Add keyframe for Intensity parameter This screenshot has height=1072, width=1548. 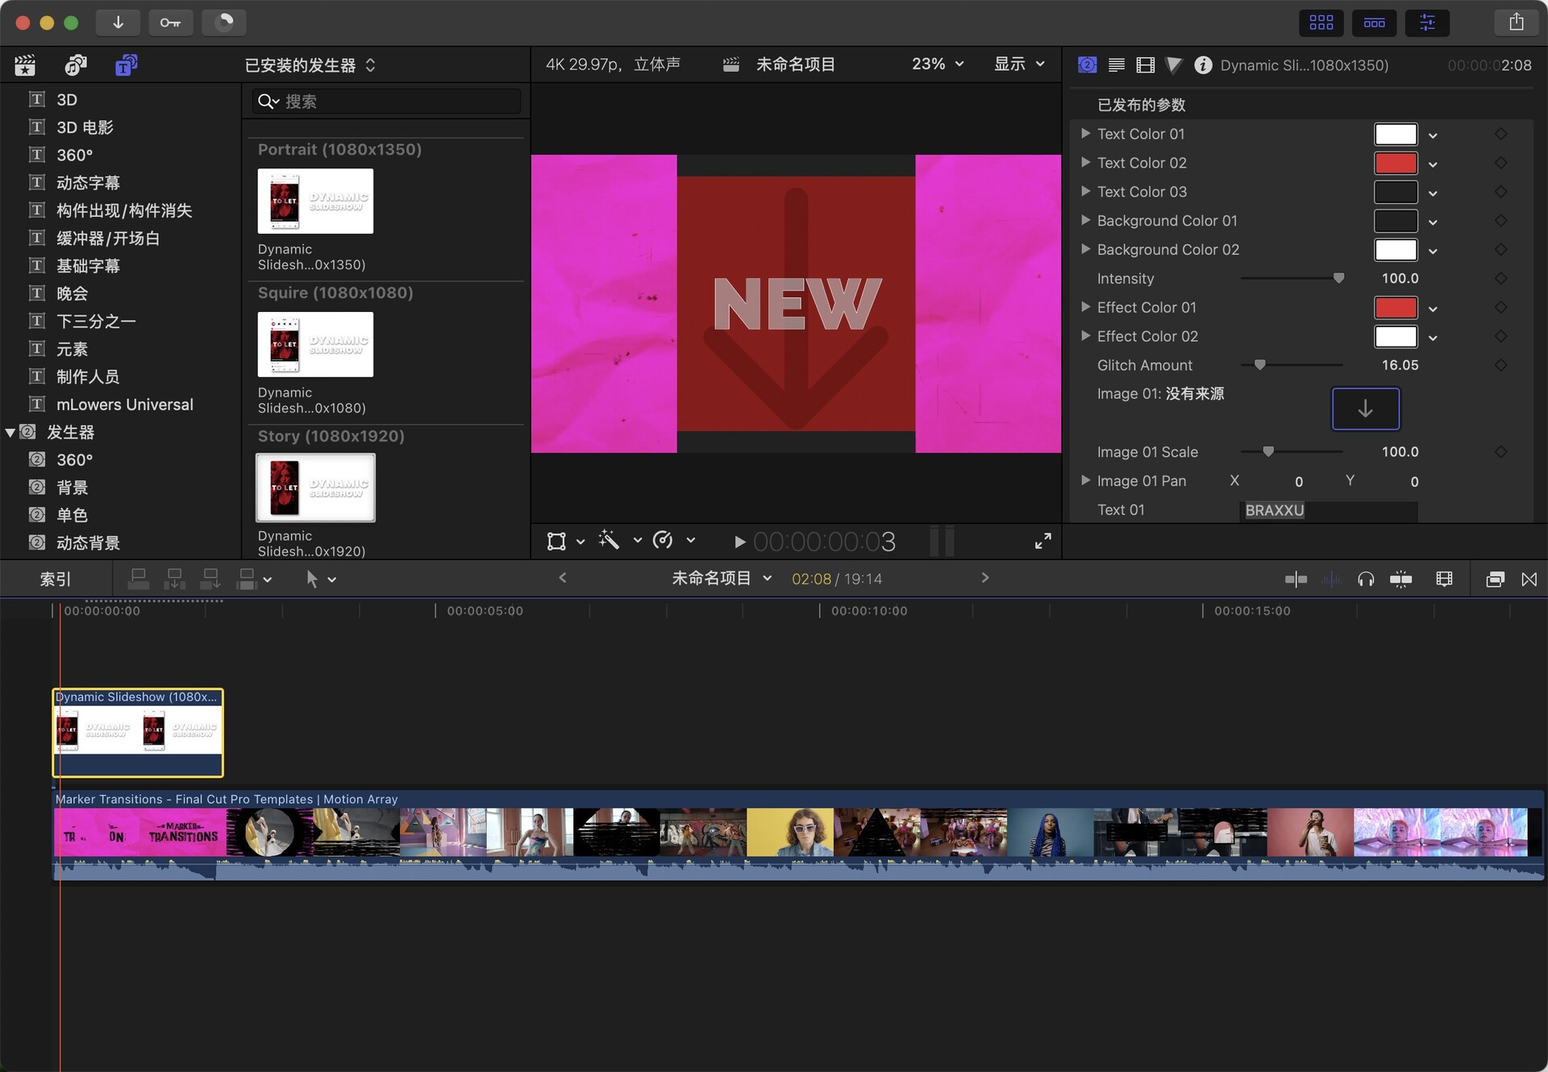click(1500, 278)
